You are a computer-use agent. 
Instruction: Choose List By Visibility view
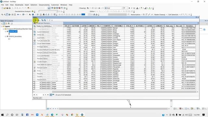click(6, 23)
